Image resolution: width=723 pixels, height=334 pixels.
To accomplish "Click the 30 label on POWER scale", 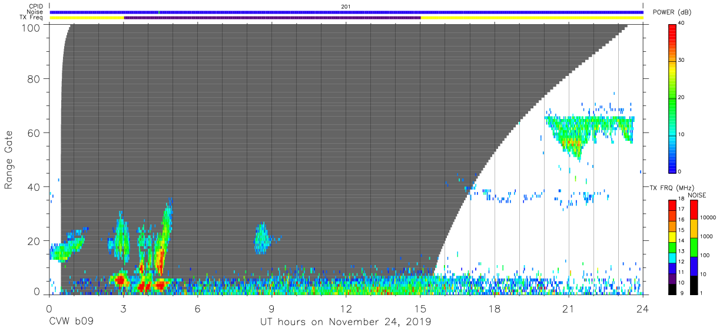I will pyautogui.click(x=681, y=61).
